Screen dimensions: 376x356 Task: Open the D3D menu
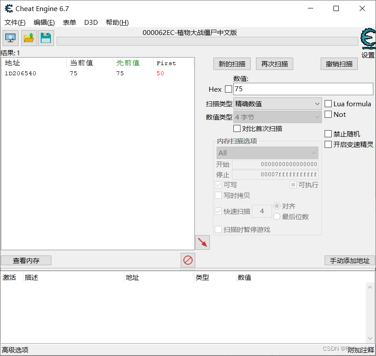tap(91, 22)
